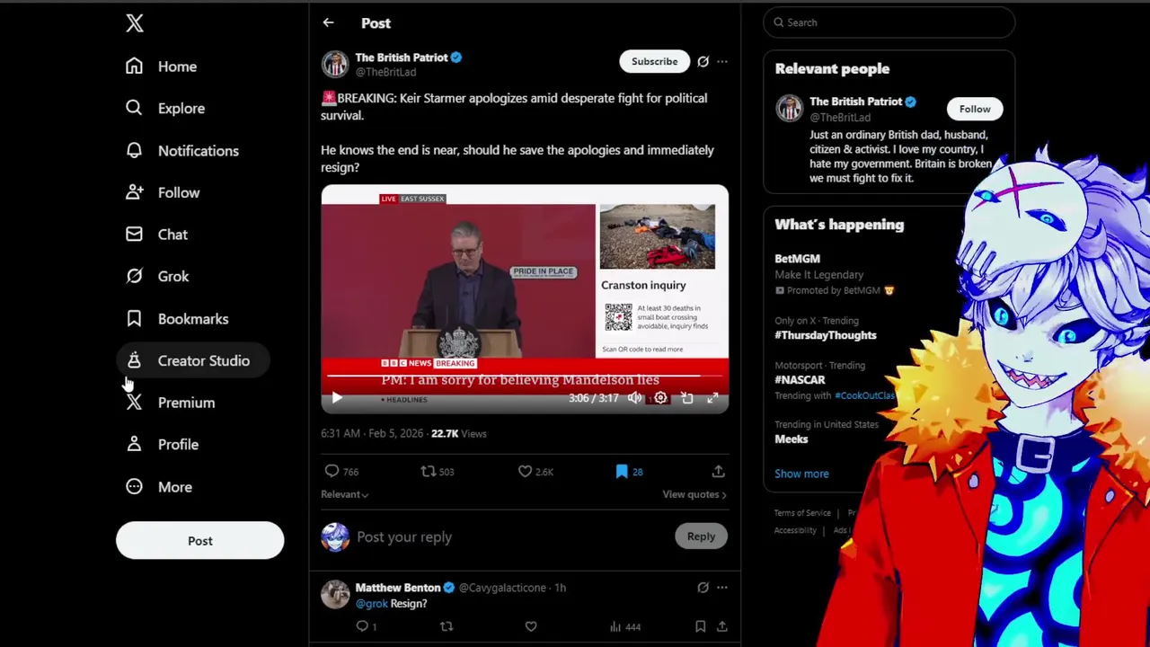Subscribe to The British Patriot
Screen dimensions: 1150x647
654,61
